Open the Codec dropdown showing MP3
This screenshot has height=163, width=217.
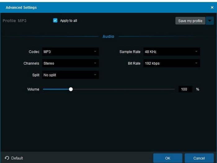[70, 52]
